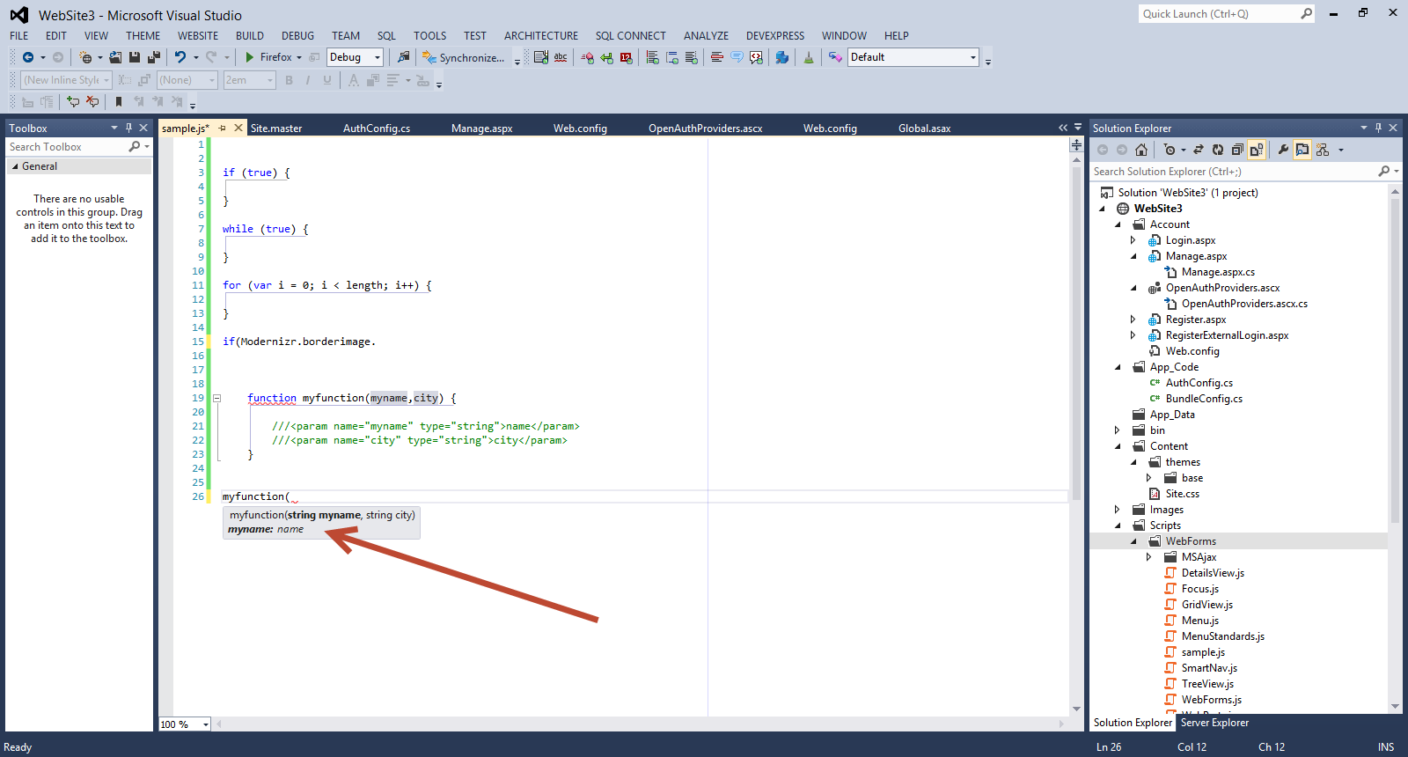Open the DevExpress menu

tap(775, 36)
